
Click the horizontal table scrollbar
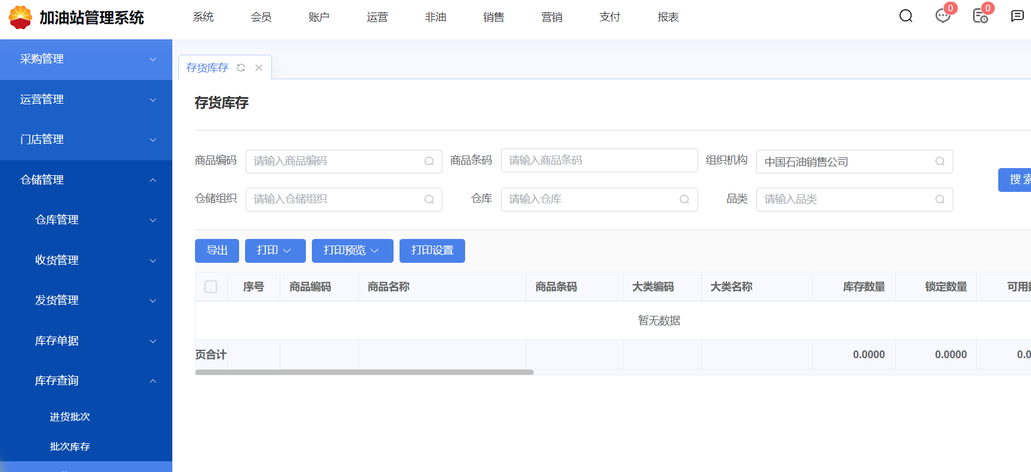(x=364, y=372)
